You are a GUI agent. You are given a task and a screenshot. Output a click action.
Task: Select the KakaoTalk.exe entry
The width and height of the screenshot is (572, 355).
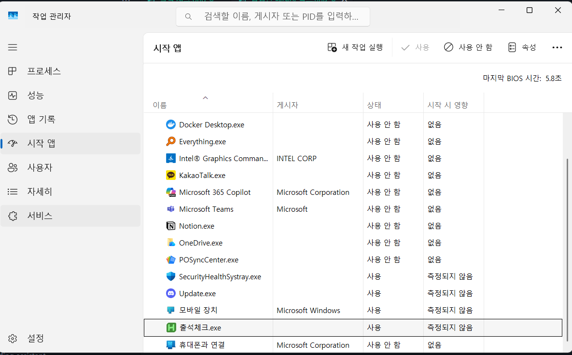202,175
